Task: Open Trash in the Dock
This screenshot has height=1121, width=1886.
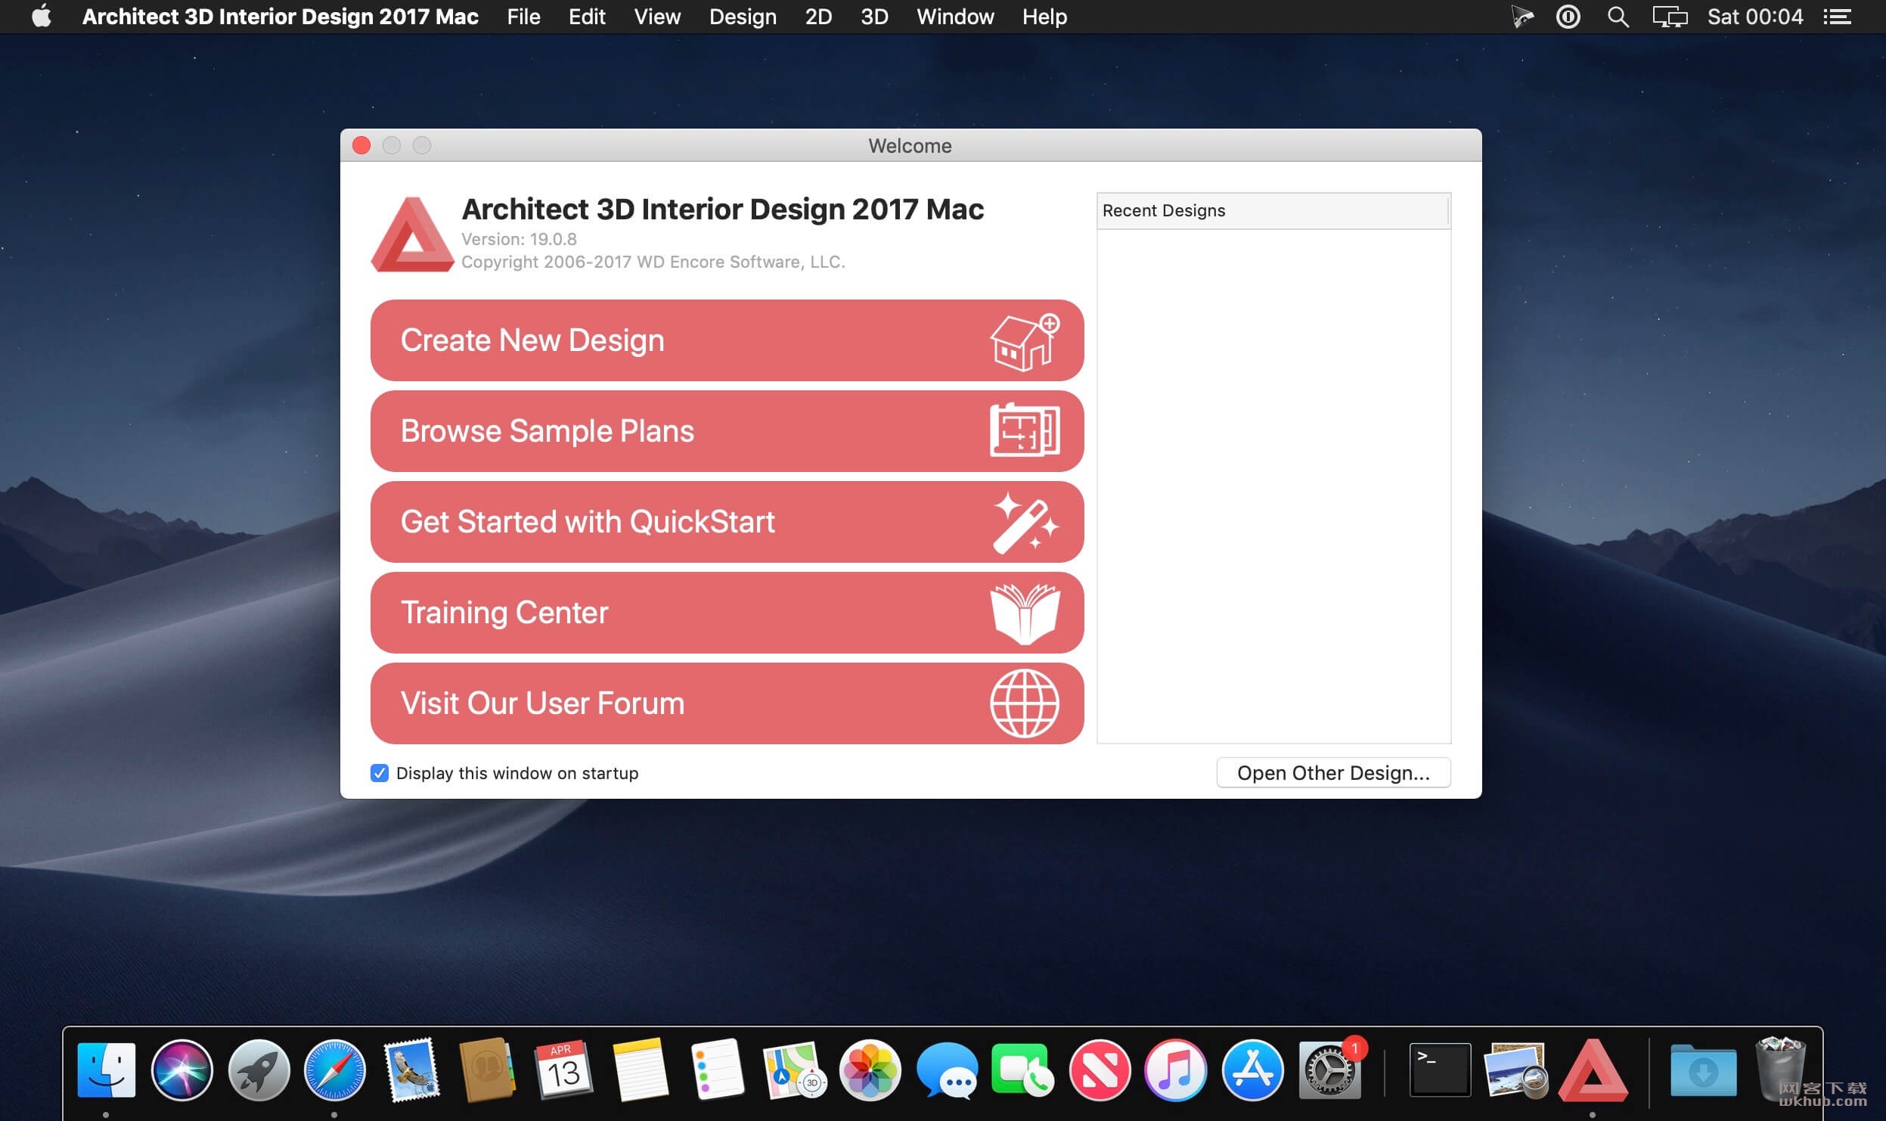Action: pos(1781,1070)
